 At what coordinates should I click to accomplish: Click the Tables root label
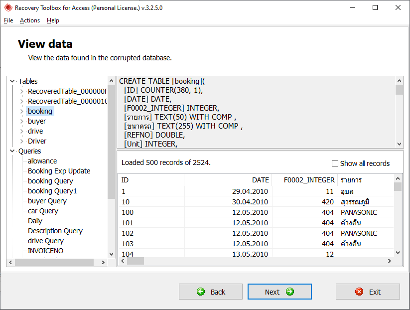[28, 81]
